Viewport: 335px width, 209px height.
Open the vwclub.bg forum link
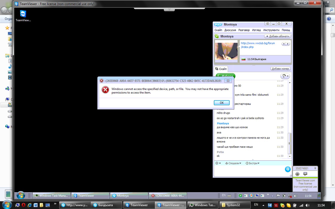click(258, 45)
